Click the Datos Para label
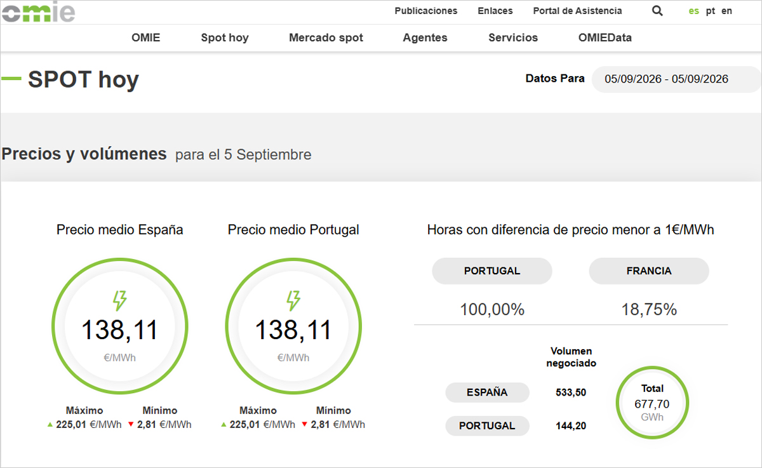 click(x=555, y=79)
